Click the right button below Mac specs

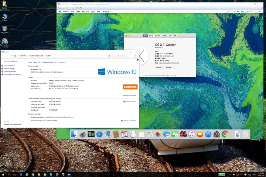click(169, 67)
